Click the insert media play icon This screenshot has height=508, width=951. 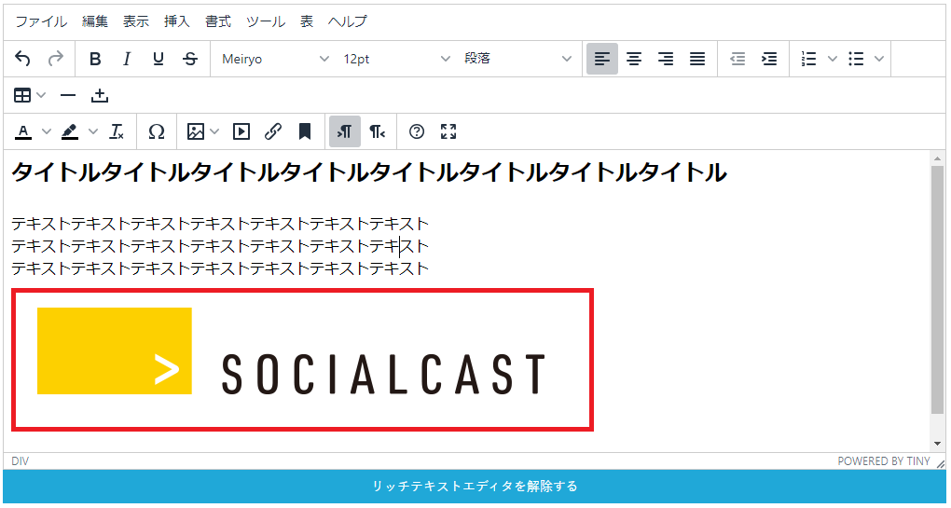coord(241,131)
